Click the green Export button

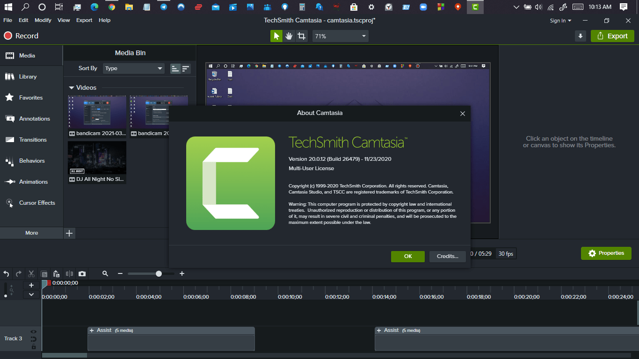(x=612, y=36)
